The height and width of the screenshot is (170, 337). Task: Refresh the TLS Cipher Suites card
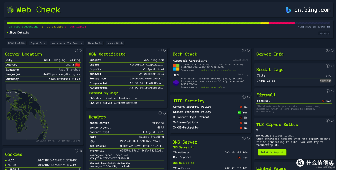tap(332, 121)
